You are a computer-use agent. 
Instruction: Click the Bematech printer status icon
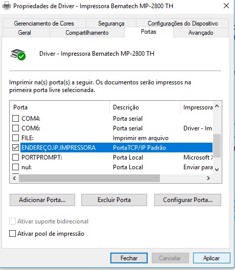click(18, 55)
